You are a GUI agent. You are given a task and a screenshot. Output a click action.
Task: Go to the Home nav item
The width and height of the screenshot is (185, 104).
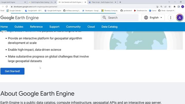tap(4, 27)
